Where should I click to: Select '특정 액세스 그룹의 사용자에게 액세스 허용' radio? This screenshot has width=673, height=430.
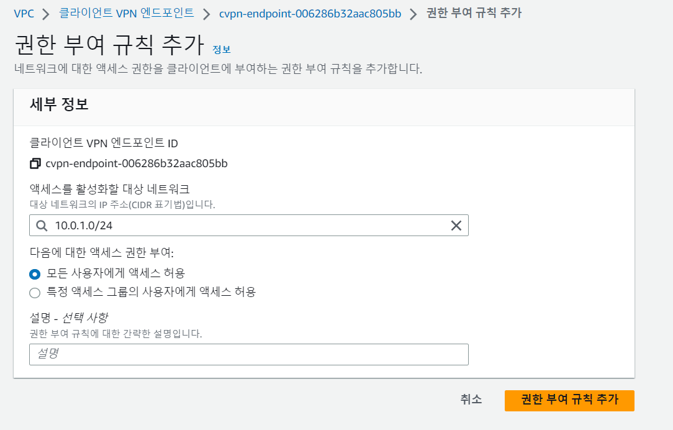click(35, 293)
